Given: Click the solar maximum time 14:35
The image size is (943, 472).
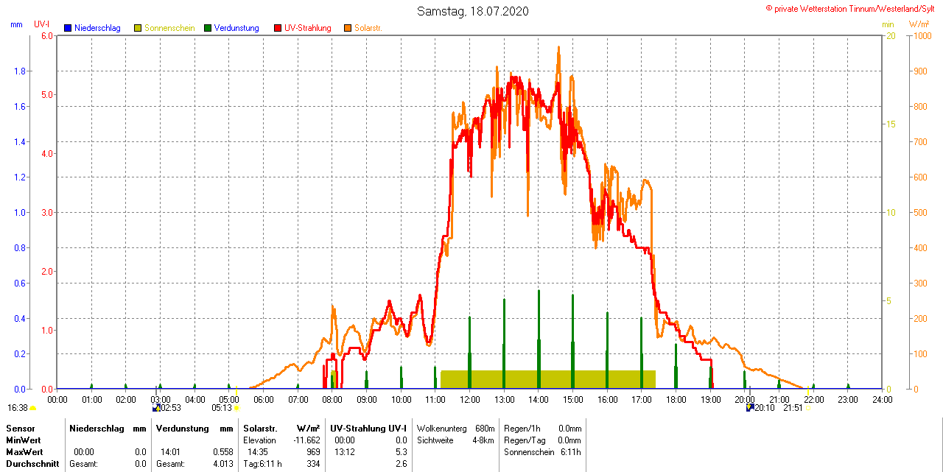Looking at the screenshot, I should pyautogui.click(x=258, y=452).
